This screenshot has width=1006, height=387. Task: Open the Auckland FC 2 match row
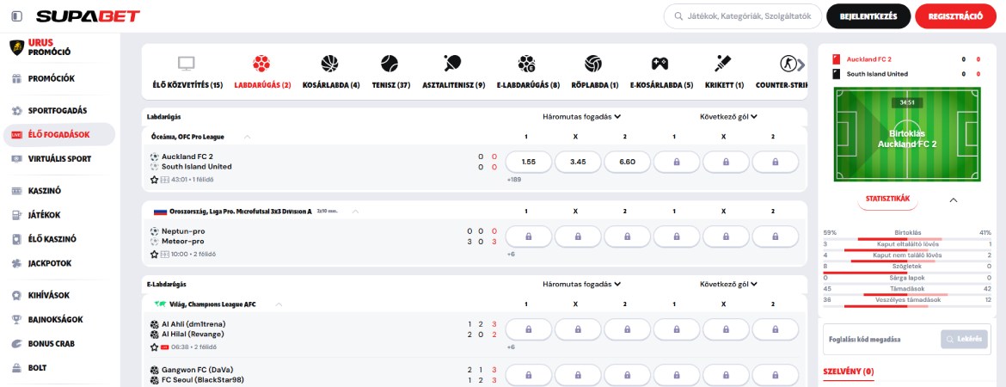(475, 169)
